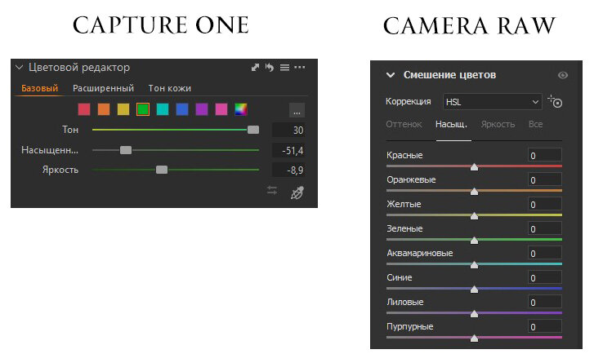Screen dimensions: 594x354
Task: Select the rainbow all-colors swatch
Action: [241, 109]
